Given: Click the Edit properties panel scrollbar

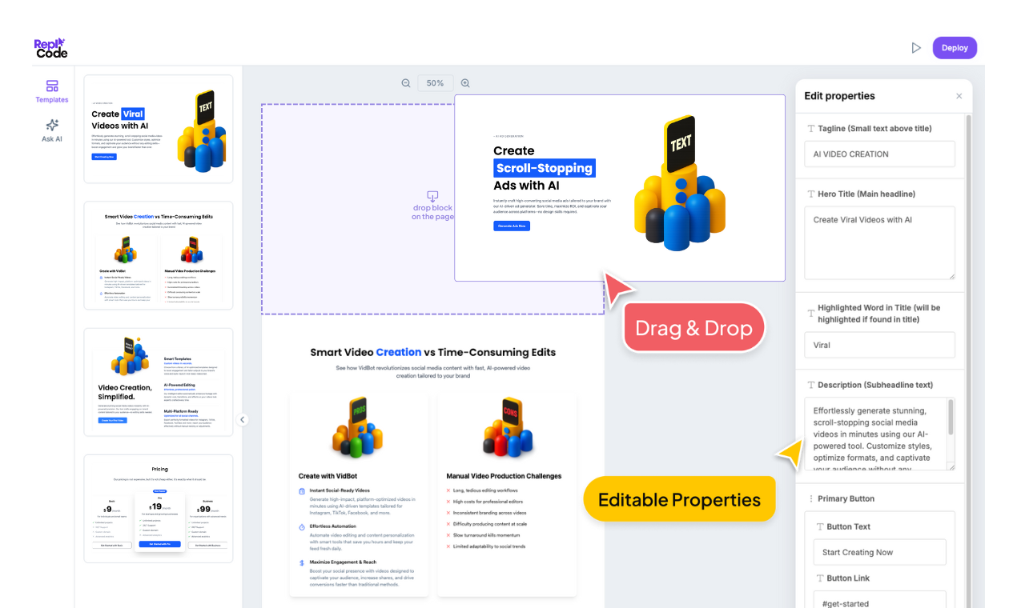Looking at the screenshot, I should coord(968,360).
